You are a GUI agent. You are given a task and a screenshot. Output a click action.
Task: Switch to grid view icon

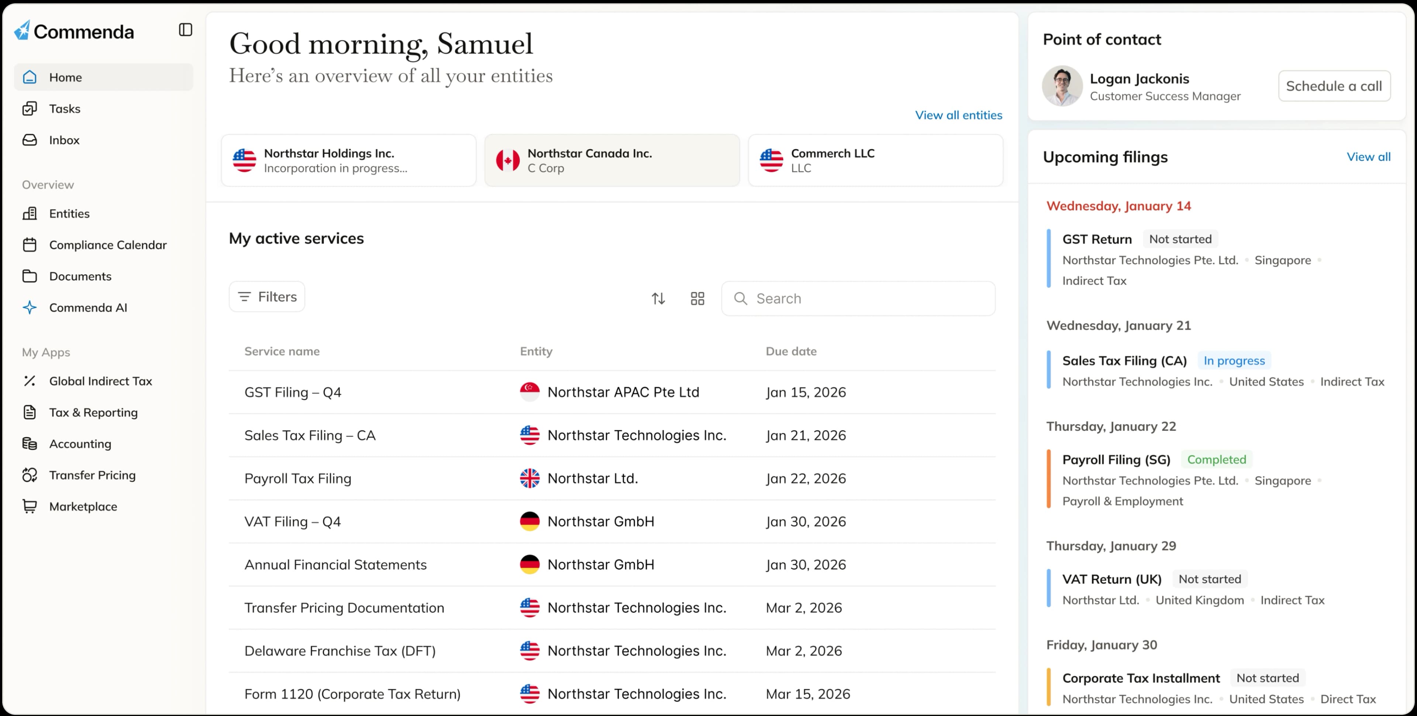pos(697,299)
